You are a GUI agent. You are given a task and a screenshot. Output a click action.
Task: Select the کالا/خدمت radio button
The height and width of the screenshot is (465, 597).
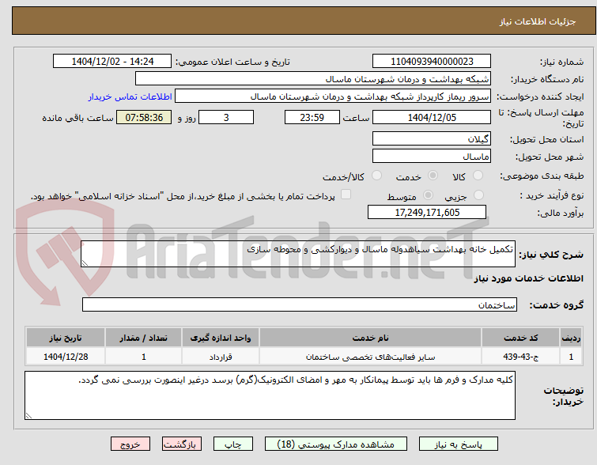point(376,176)
